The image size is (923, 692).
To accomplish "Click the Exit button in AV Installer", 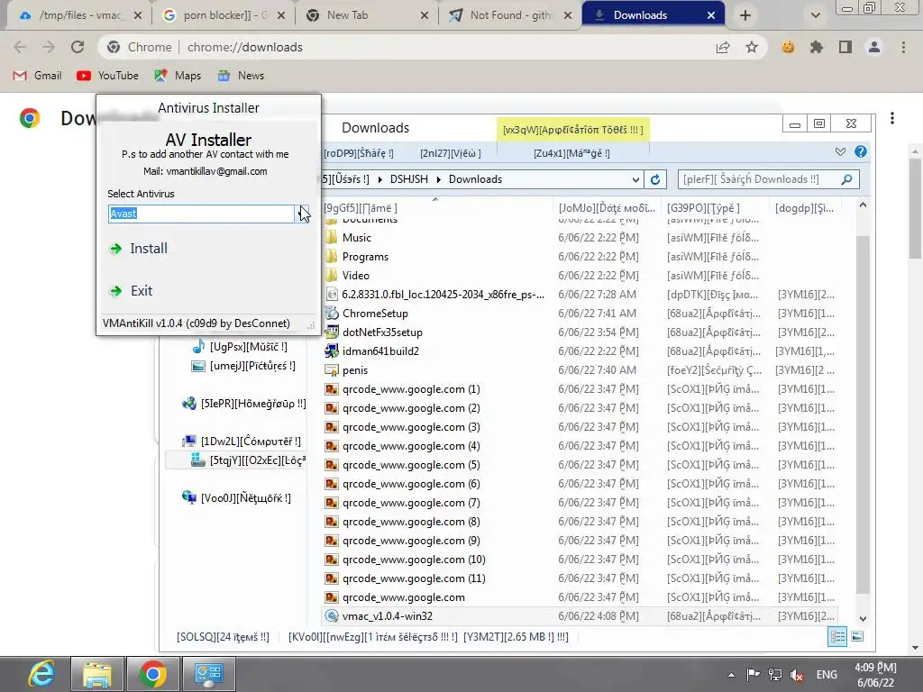I will [132, 291].
